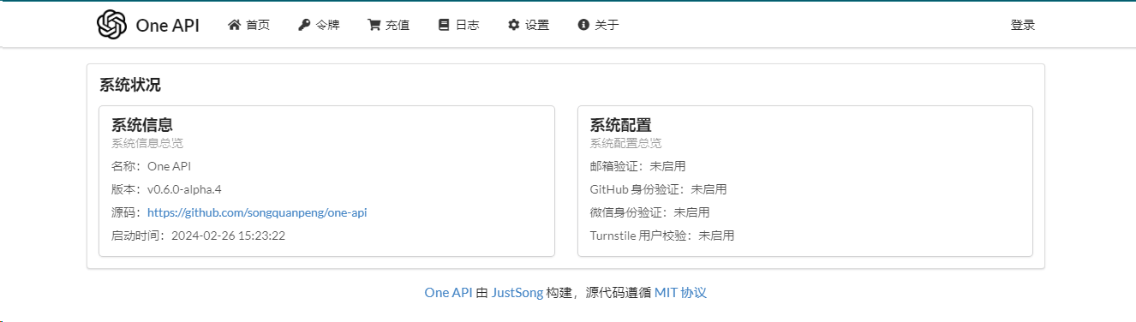
Task: Click the gear icon beside 设置
Action: coord(514,25)
